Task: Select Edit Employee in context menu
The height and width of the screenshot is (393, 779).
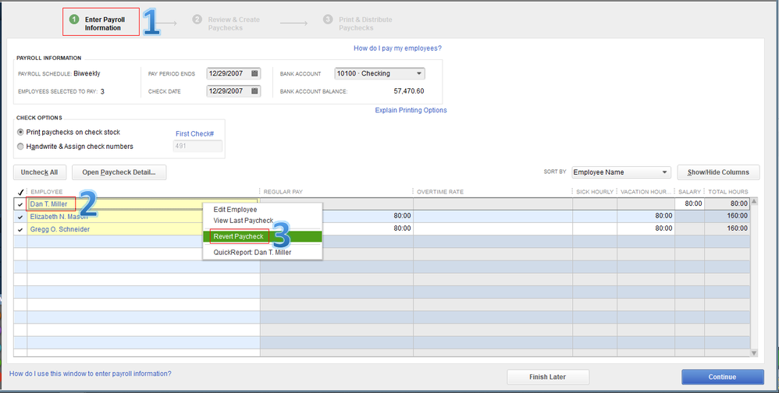Action: pyautogui.click(x=235, y=209)
